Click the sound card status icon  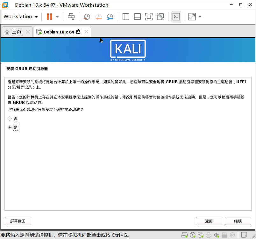pos(217,235)
